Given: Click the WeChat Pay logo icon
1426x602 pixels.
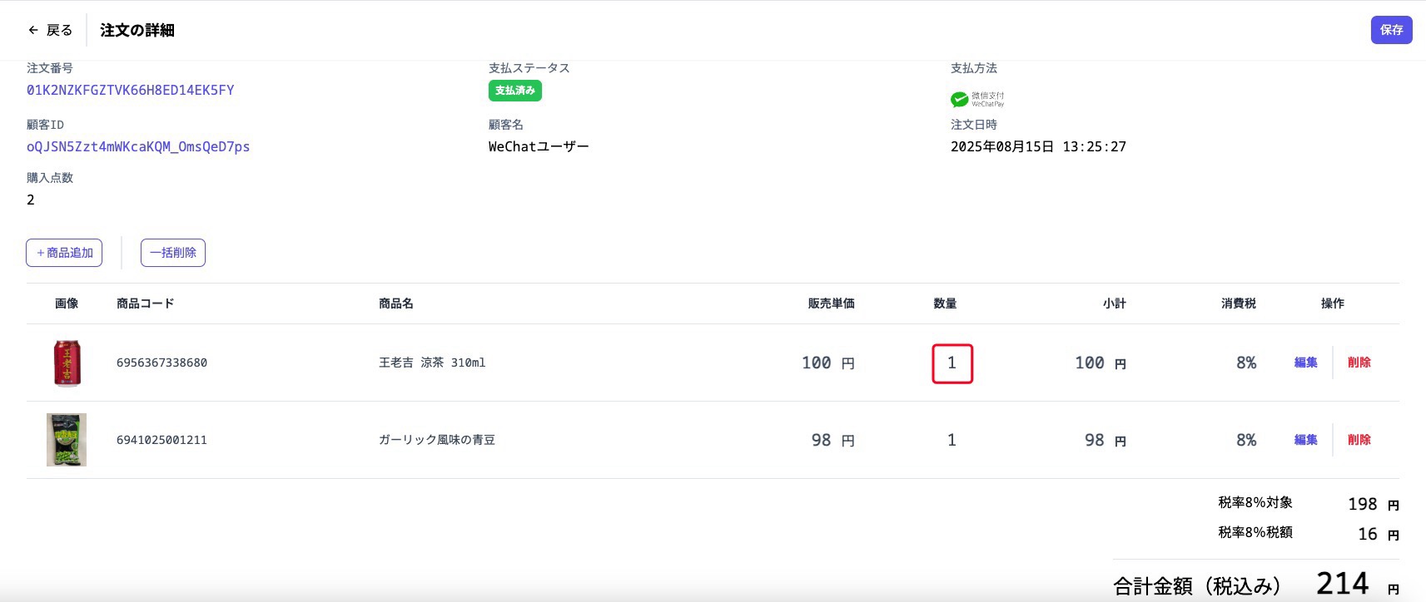Looking at the screenshot, I should tap(977, 100).
